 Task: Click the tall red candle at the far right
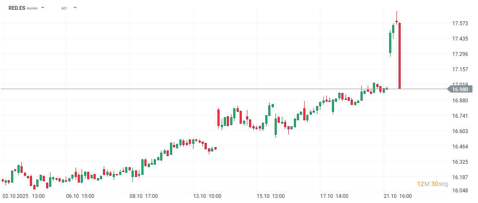pos(400,55)
